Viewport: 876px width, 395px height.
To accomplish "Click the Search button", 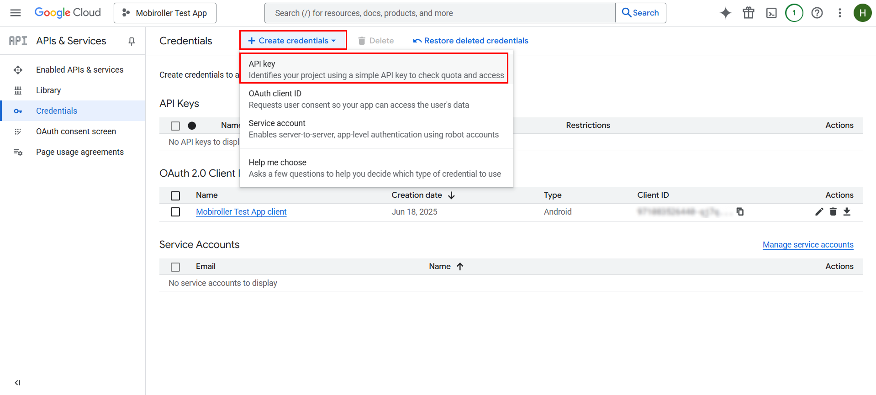I will [640, 13].
